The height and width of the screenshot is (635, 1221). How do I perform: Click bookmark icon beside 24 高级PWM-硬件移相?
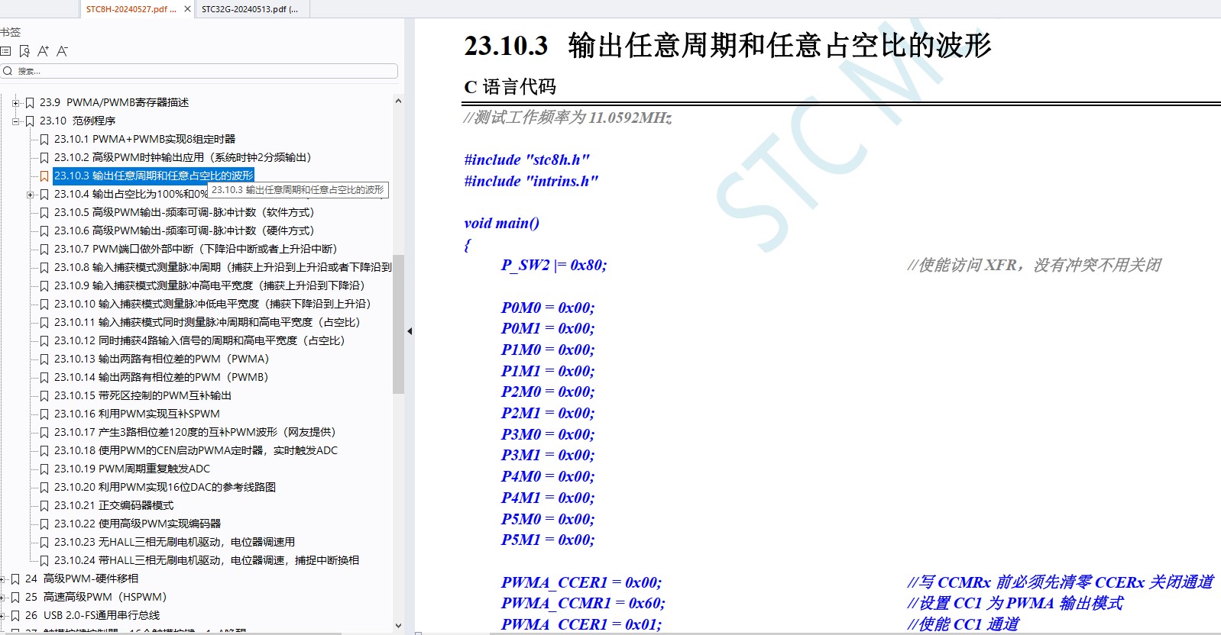(15, 579)
